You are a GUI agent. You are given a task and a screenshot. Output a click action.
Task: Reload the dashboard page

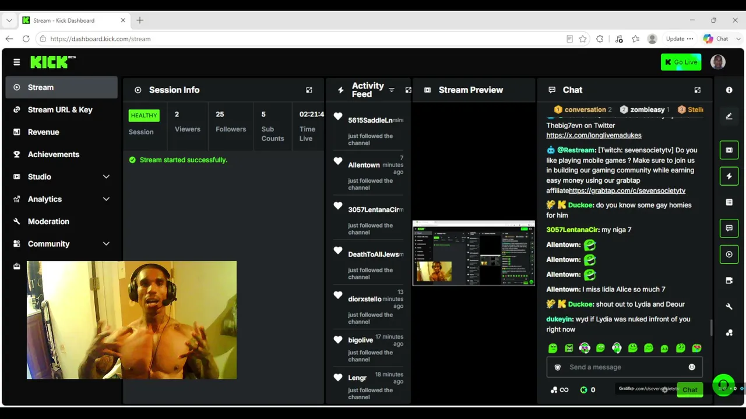click(26, 39)
